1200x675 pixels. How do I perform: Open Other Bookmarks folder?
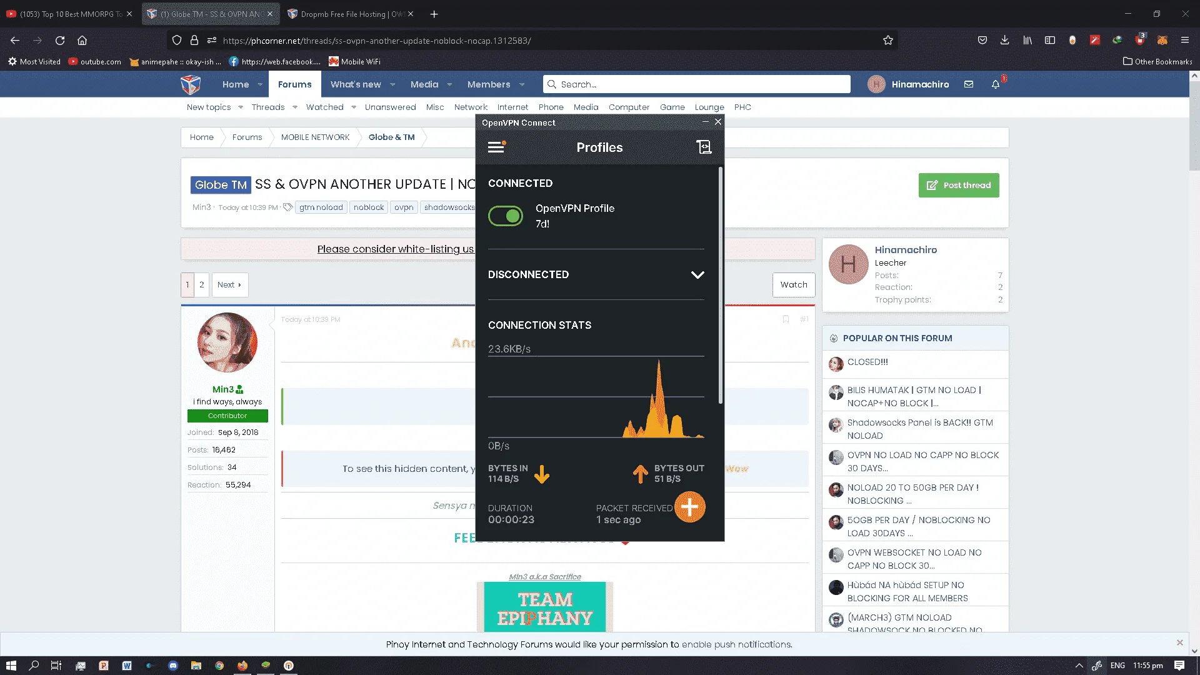[x=1157, y=61]
